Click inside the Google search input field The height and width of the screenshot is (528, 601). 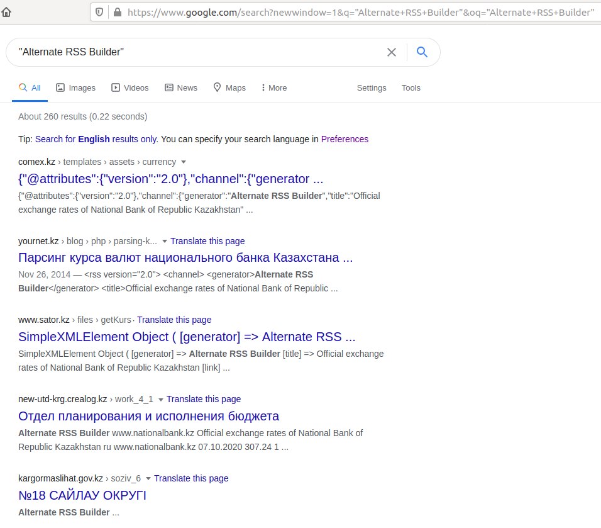199,52
